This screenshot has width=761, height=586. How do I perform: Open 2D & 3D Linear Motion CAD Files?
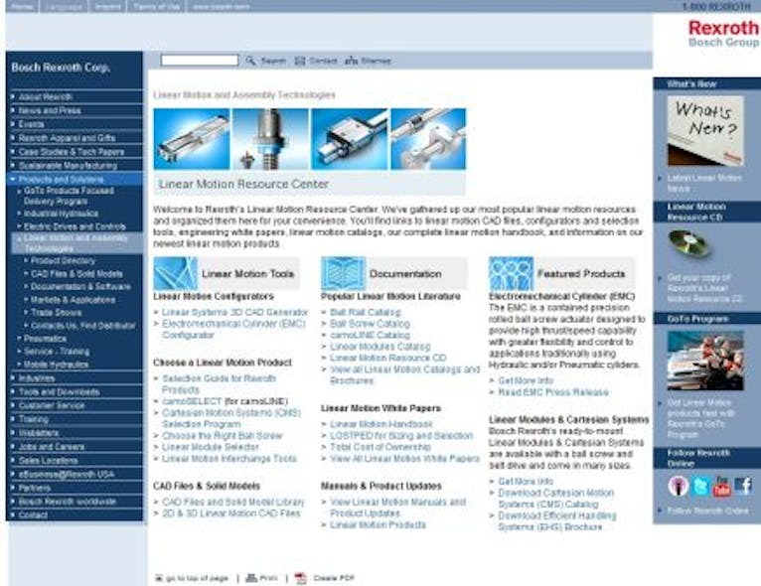point(231,513)
